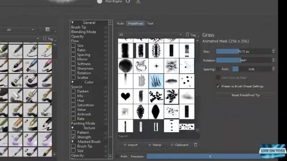The image size is (287, 161).
Task: Click Reset Predefined Tip button
Action: tap(245, 95)
